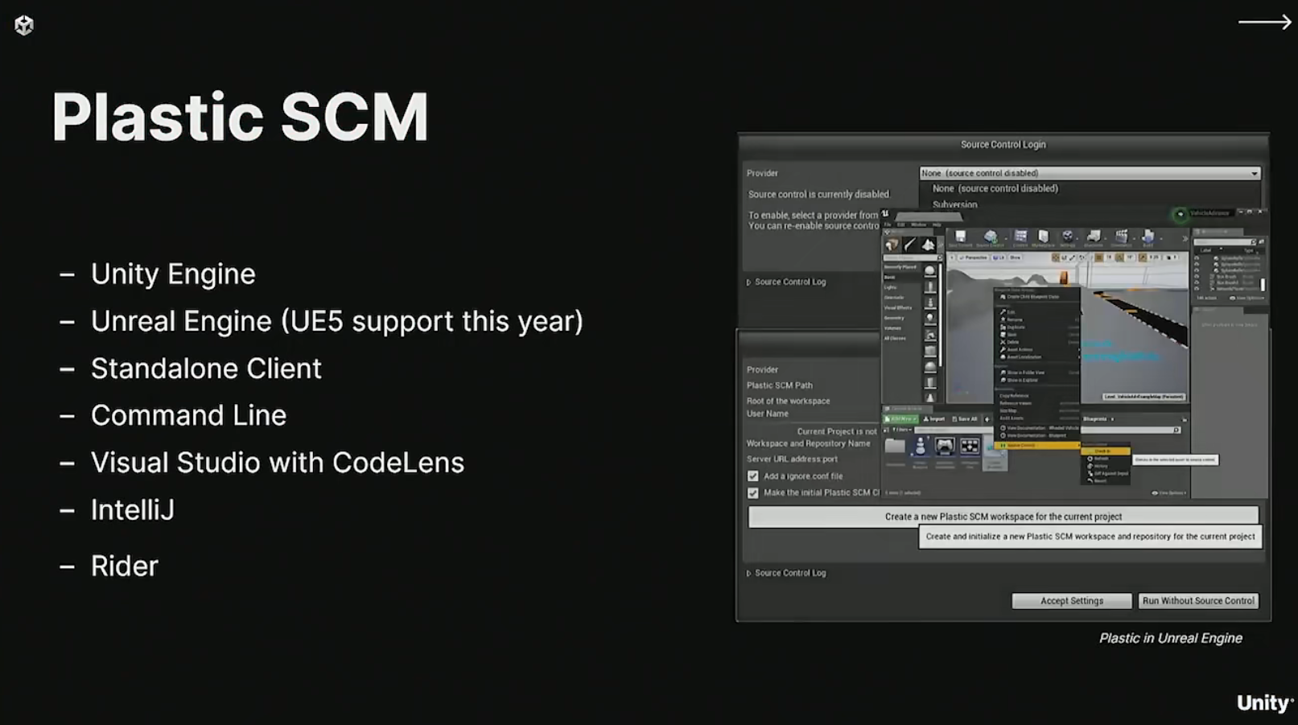Click Save All button in Content Browser

tap(965, 419)
